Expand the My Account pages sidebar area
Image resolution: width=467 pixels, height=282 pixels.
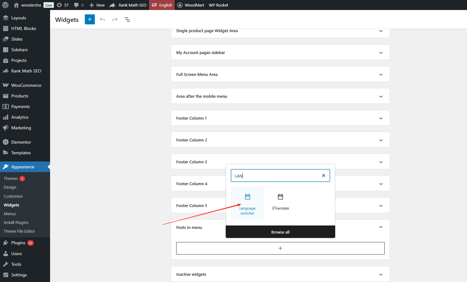[x=381, y=53]
